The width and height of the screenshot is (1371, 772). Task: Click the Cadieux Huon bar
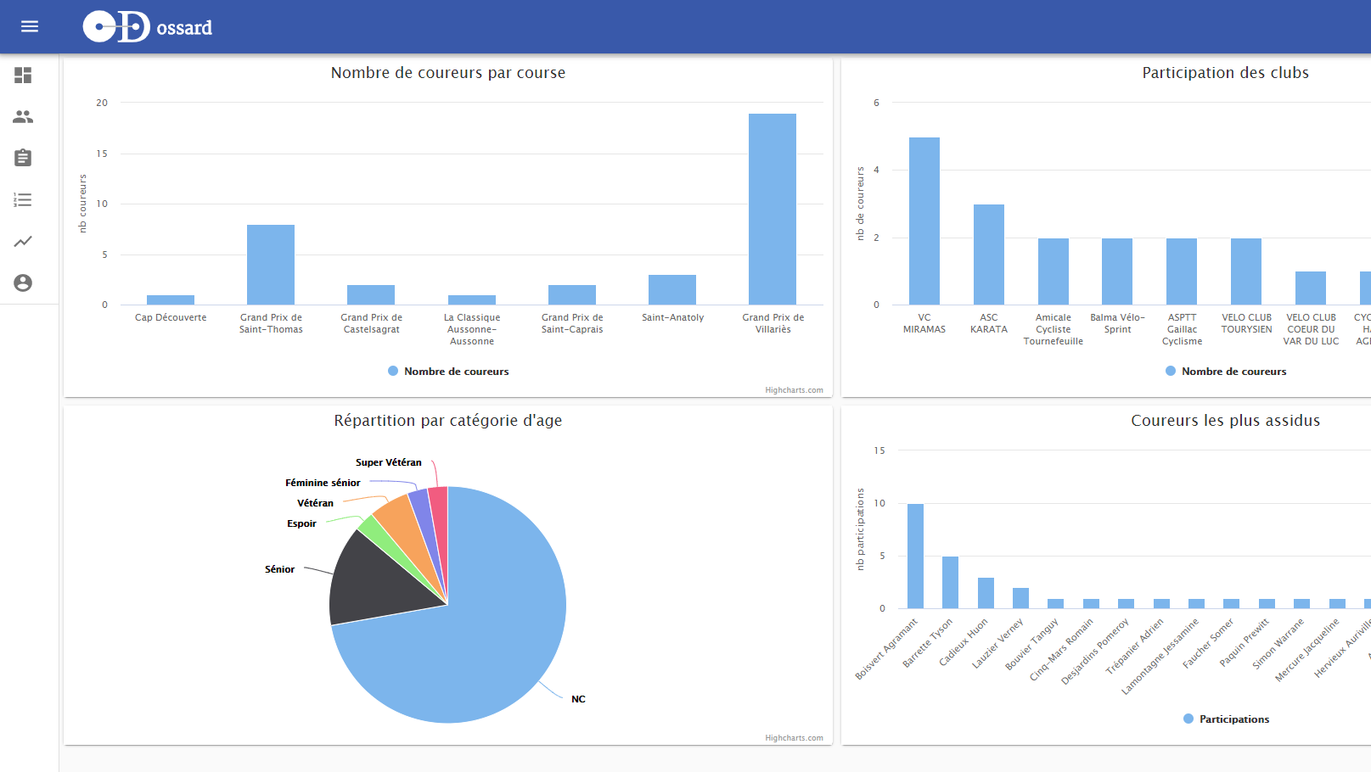[986, 593]
